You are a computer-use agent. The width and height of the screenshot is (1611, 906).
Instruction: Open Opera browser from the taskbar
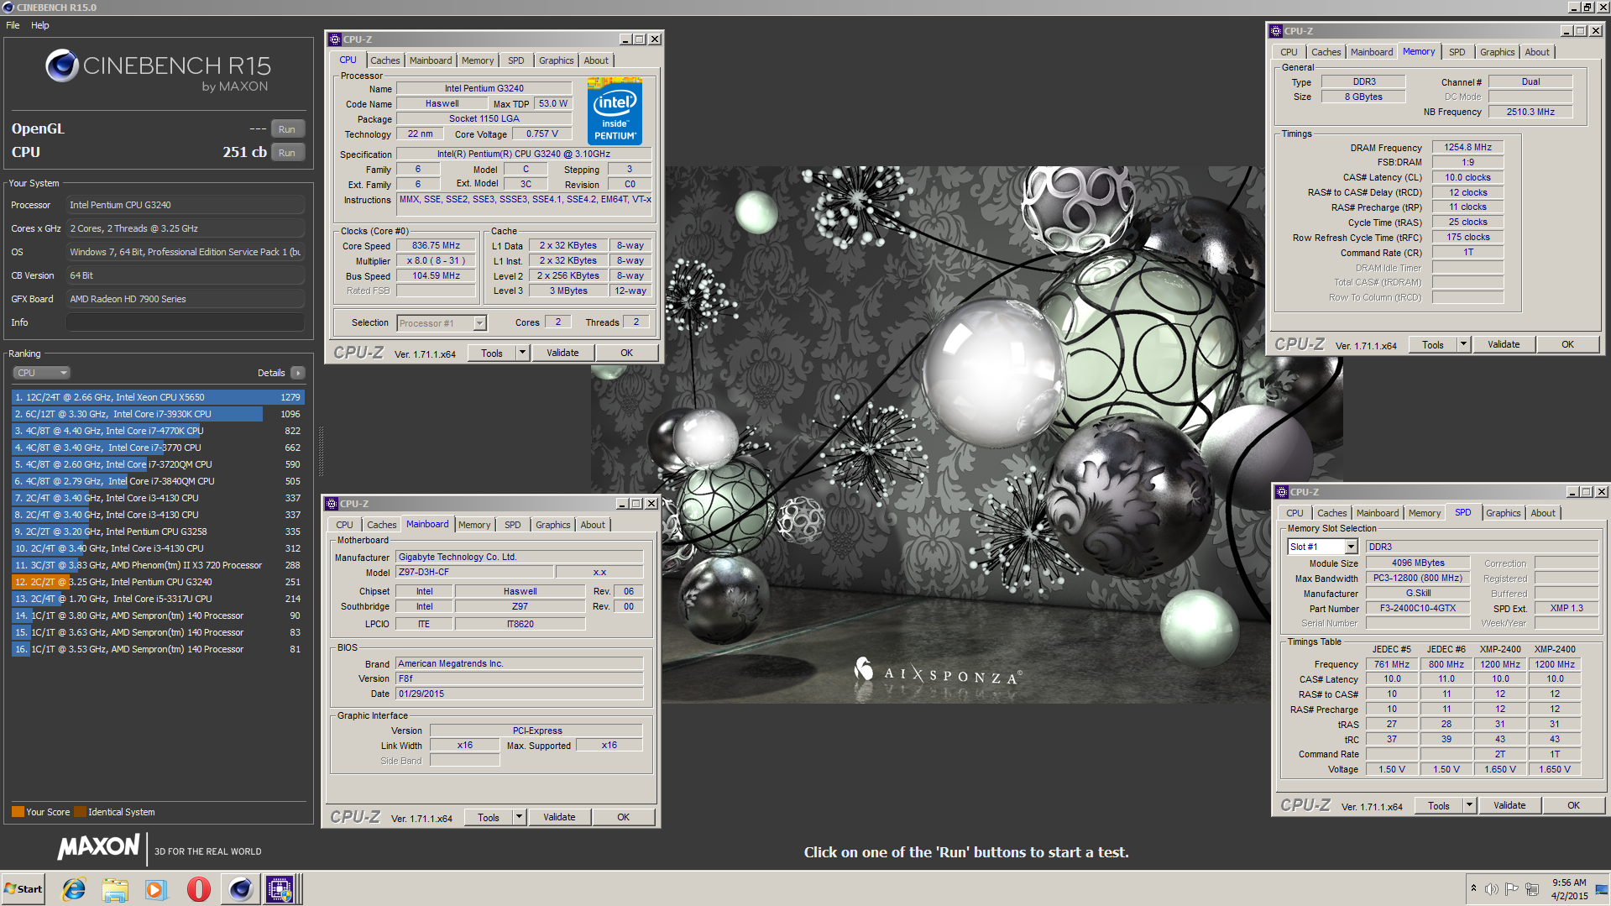[x=198, y=889]
